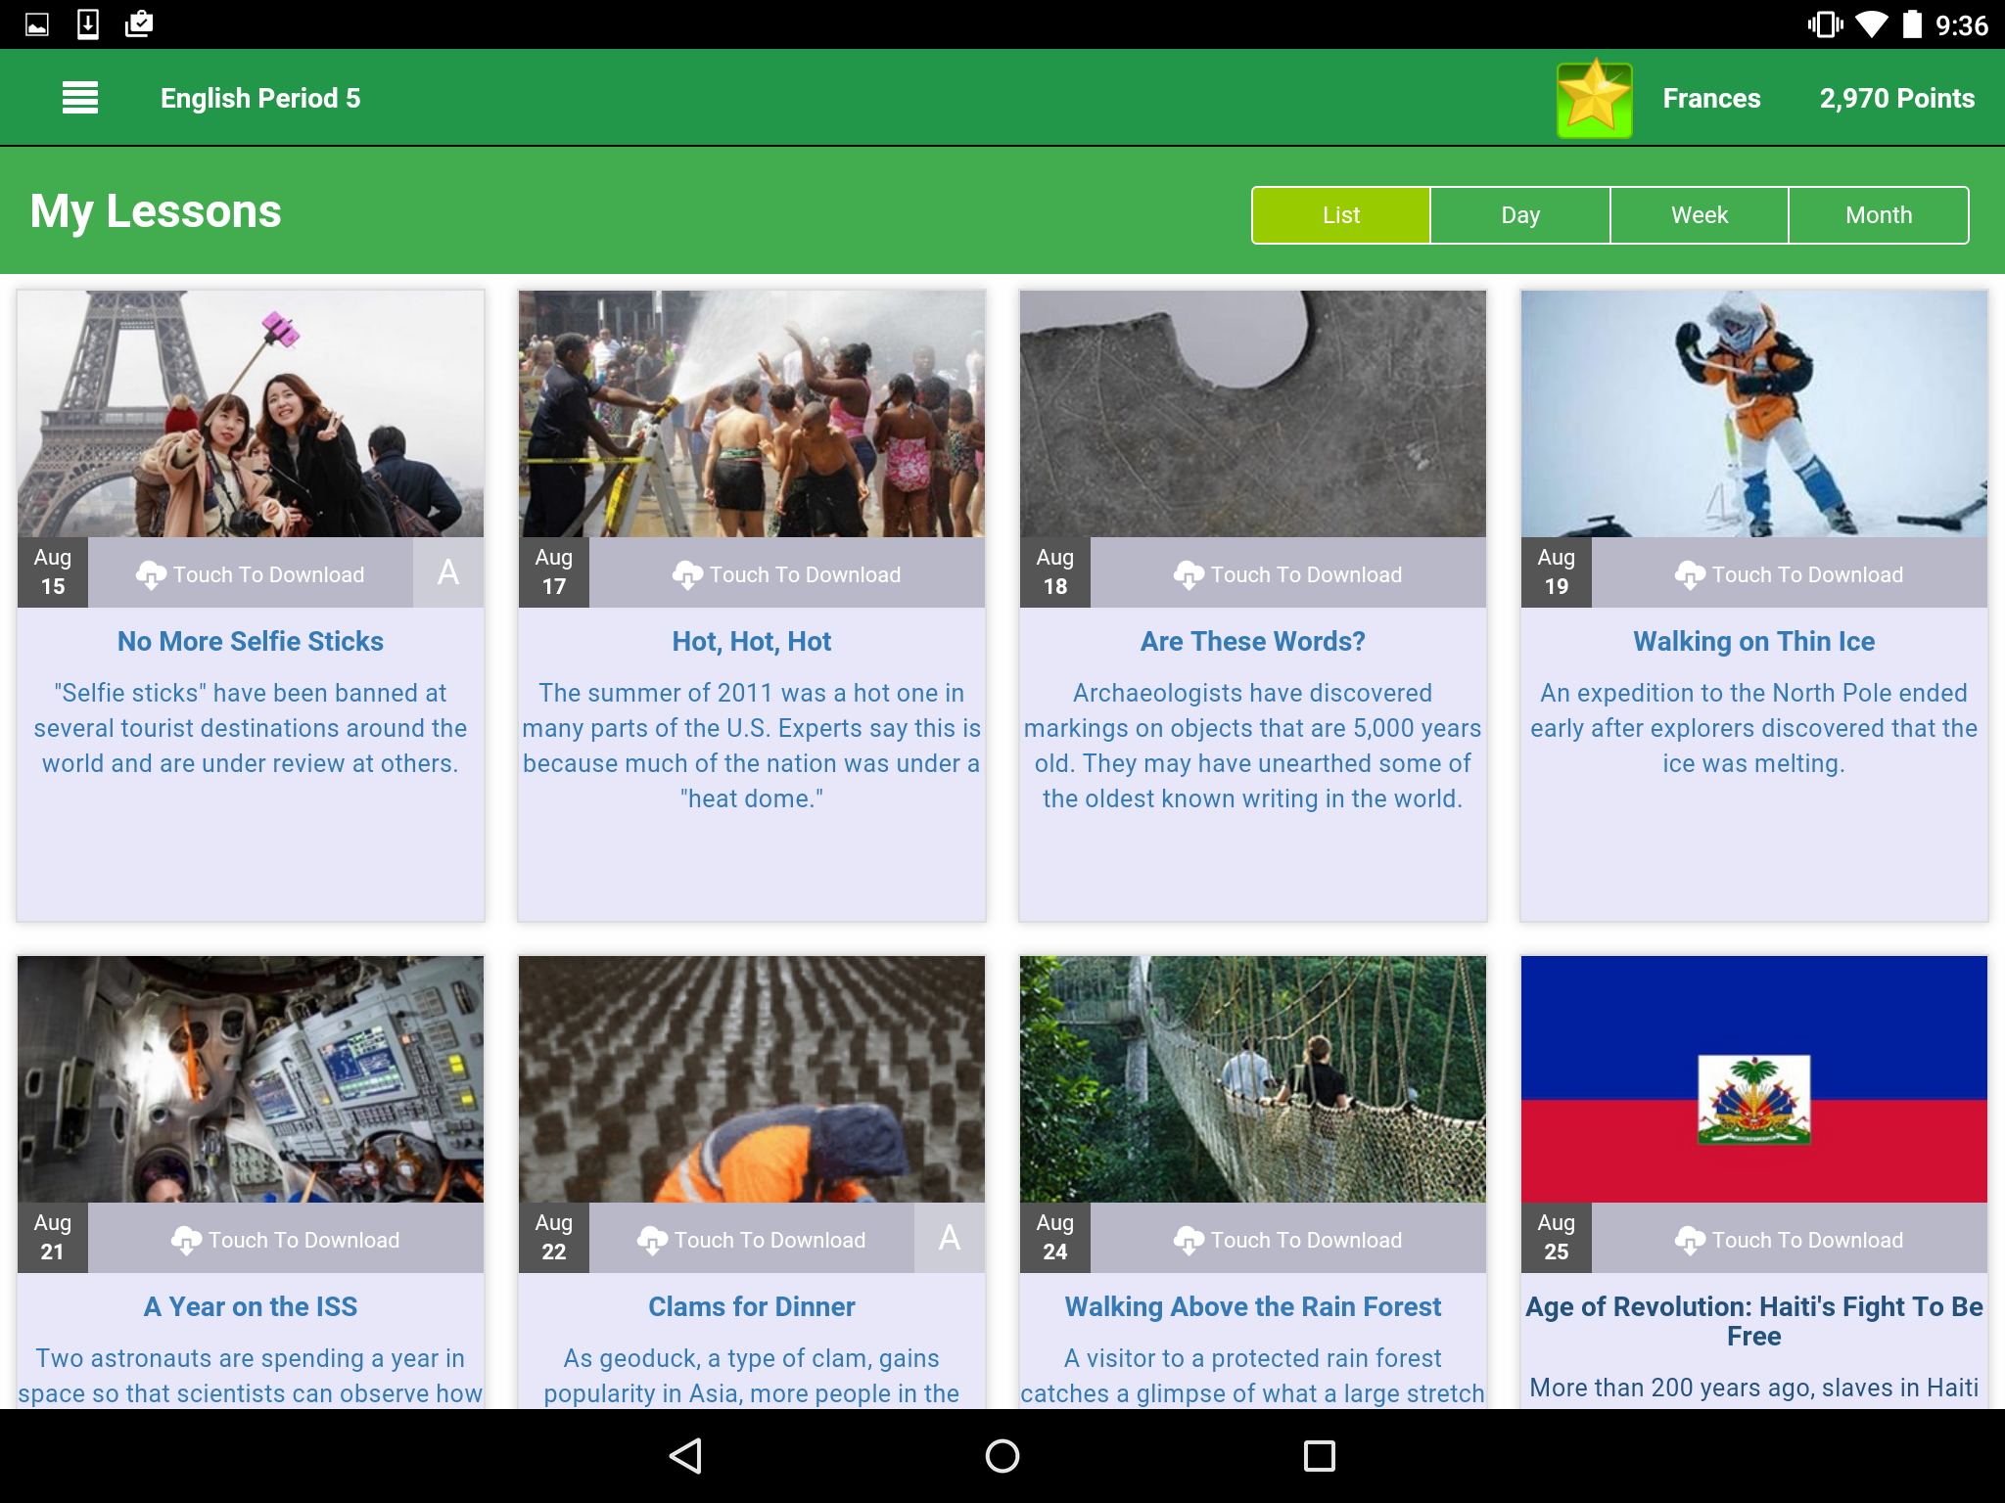Tap the clipboard check notification icon
This screenshot has width=2005, height=1503.
click(x=139, y=23)
